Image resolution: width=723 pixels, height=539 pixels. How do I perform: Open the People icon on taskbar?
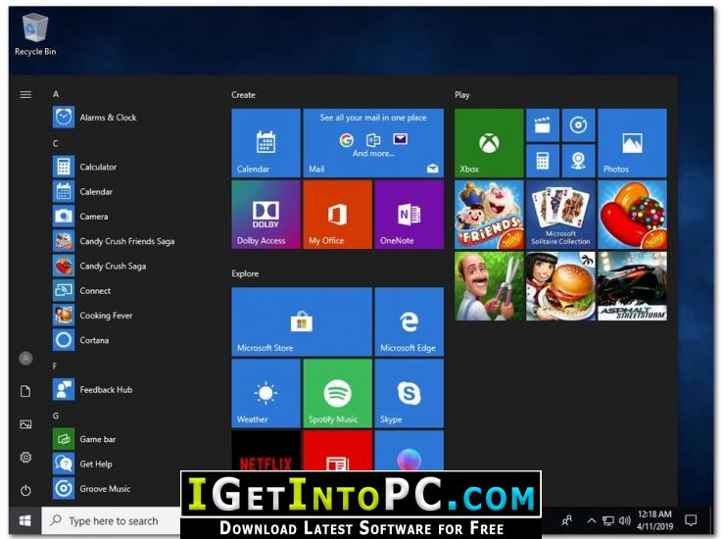(566, 520)
